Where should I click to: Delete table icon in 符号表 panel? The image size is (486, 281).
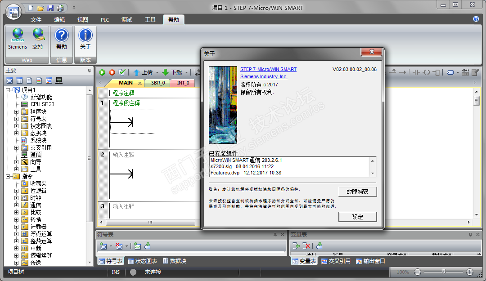coord(119,246)
